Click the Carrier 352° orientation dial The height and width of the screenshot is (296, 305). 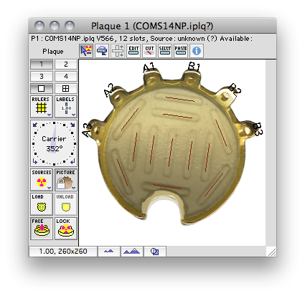[54, 143]
